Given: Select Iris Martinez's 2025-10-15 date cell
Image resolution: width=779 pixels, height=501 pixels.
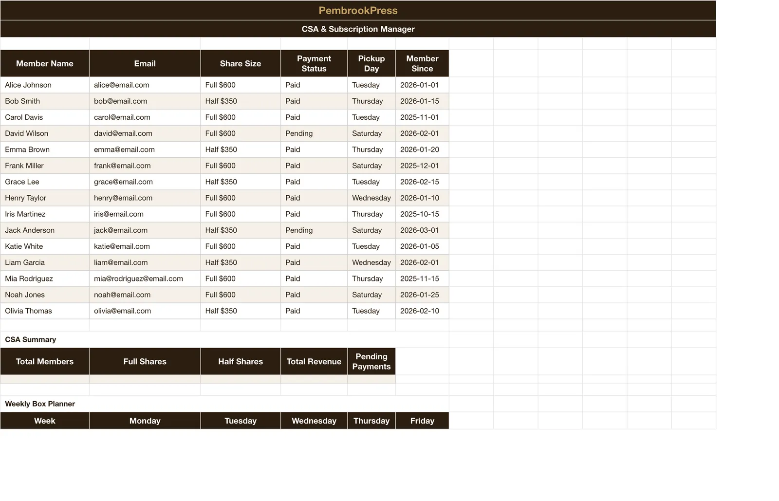Looking at the screenshot, I should point(422,214).
